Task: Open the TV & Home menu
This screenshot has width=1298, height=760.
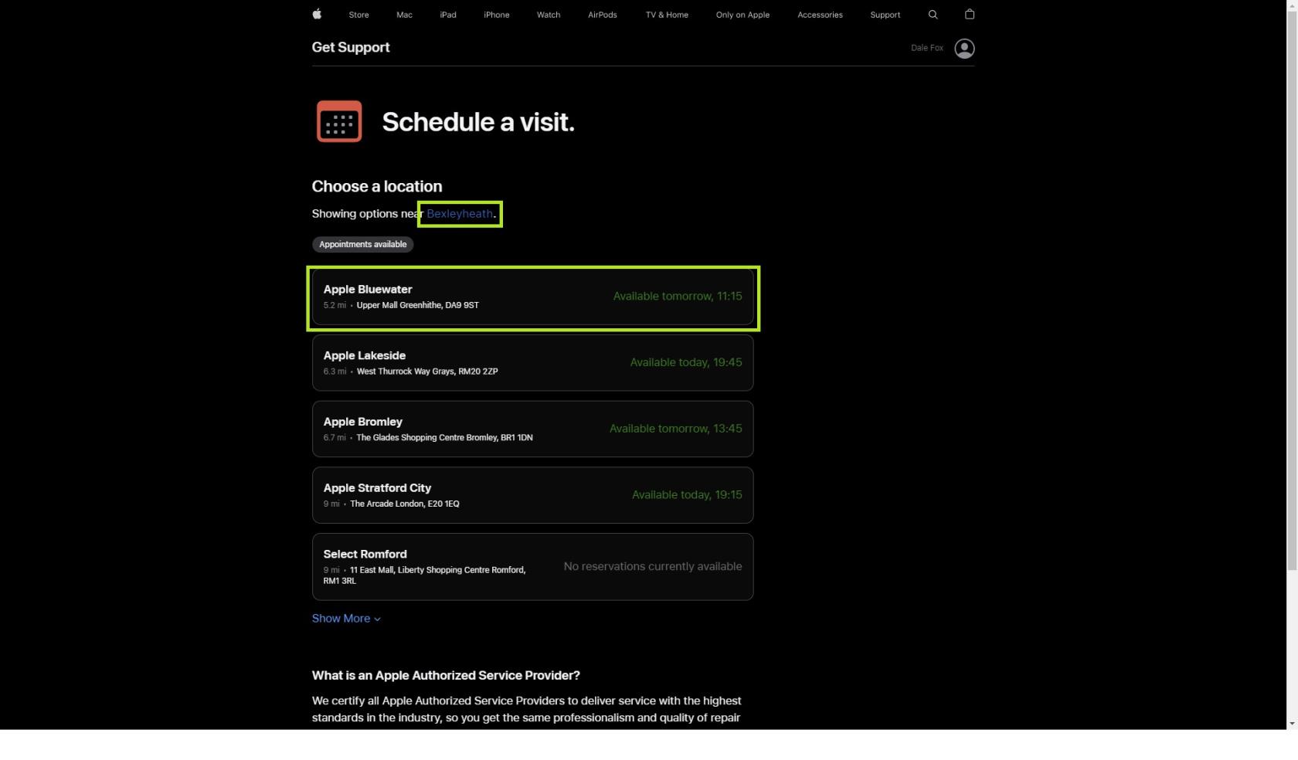Action: tap(667, 15)
